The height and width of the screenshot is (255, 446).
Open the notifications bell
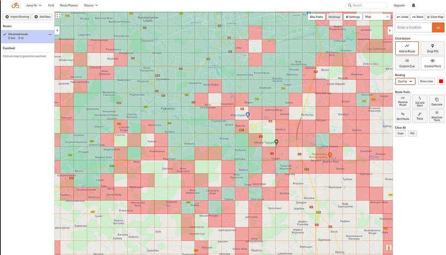click(x=414, y=5)
